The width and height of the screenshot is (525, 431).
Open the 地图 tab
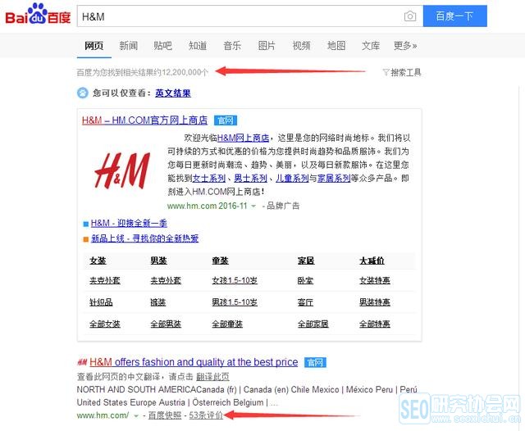[x=336, y=46]
